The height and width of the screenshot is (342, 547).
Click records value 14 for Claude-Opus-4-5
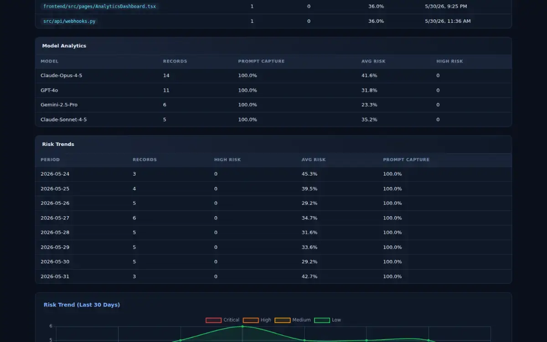(166, 76)
